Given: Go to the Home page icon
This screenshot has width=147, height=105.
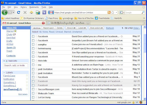Looking at the screenshot, I should [x=31, y=13].
